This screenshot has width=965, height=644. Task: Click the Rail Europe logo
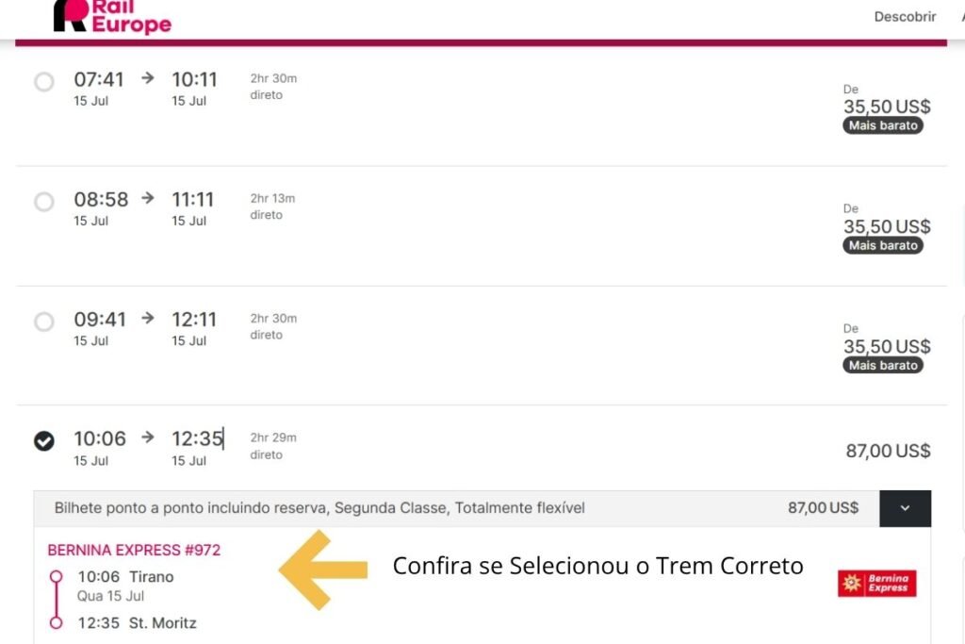113,16
